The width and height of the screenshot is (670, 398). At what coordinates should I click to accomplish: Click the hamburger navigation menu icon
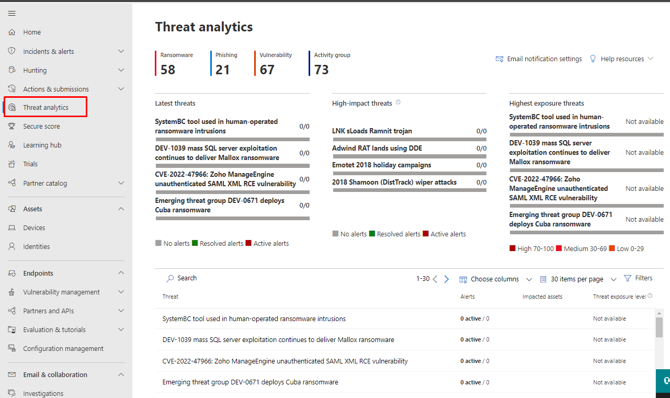(12, 13)
